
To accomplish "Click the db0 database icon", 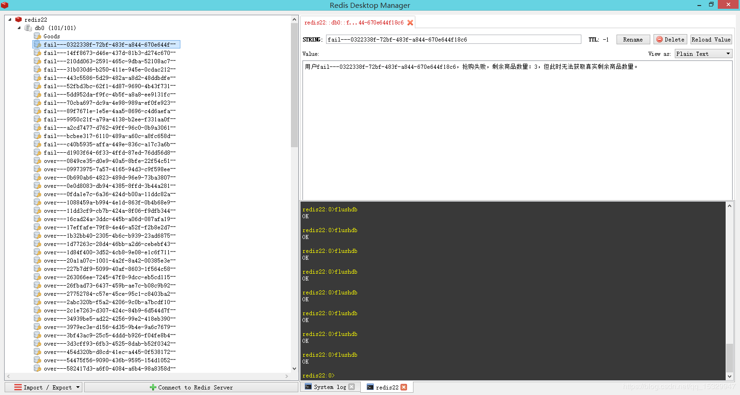I will tap(28, 28).
